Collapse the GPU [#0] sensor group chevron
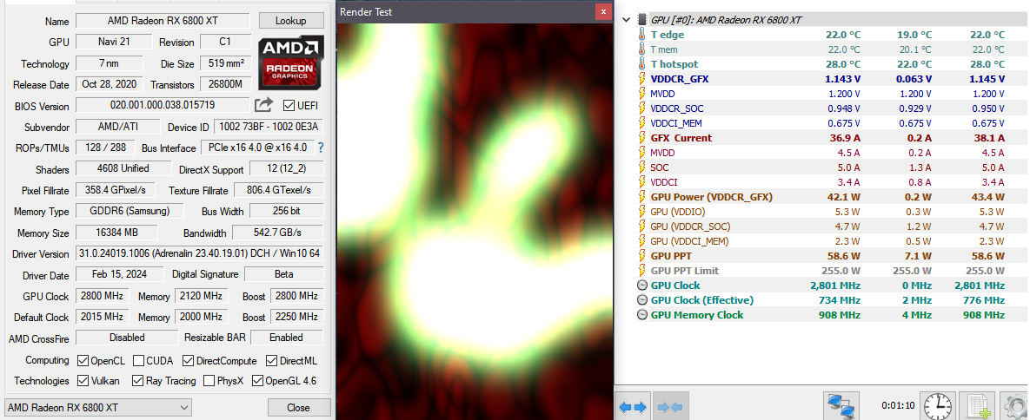This screenshot has width=1030, height=420. 626,20
